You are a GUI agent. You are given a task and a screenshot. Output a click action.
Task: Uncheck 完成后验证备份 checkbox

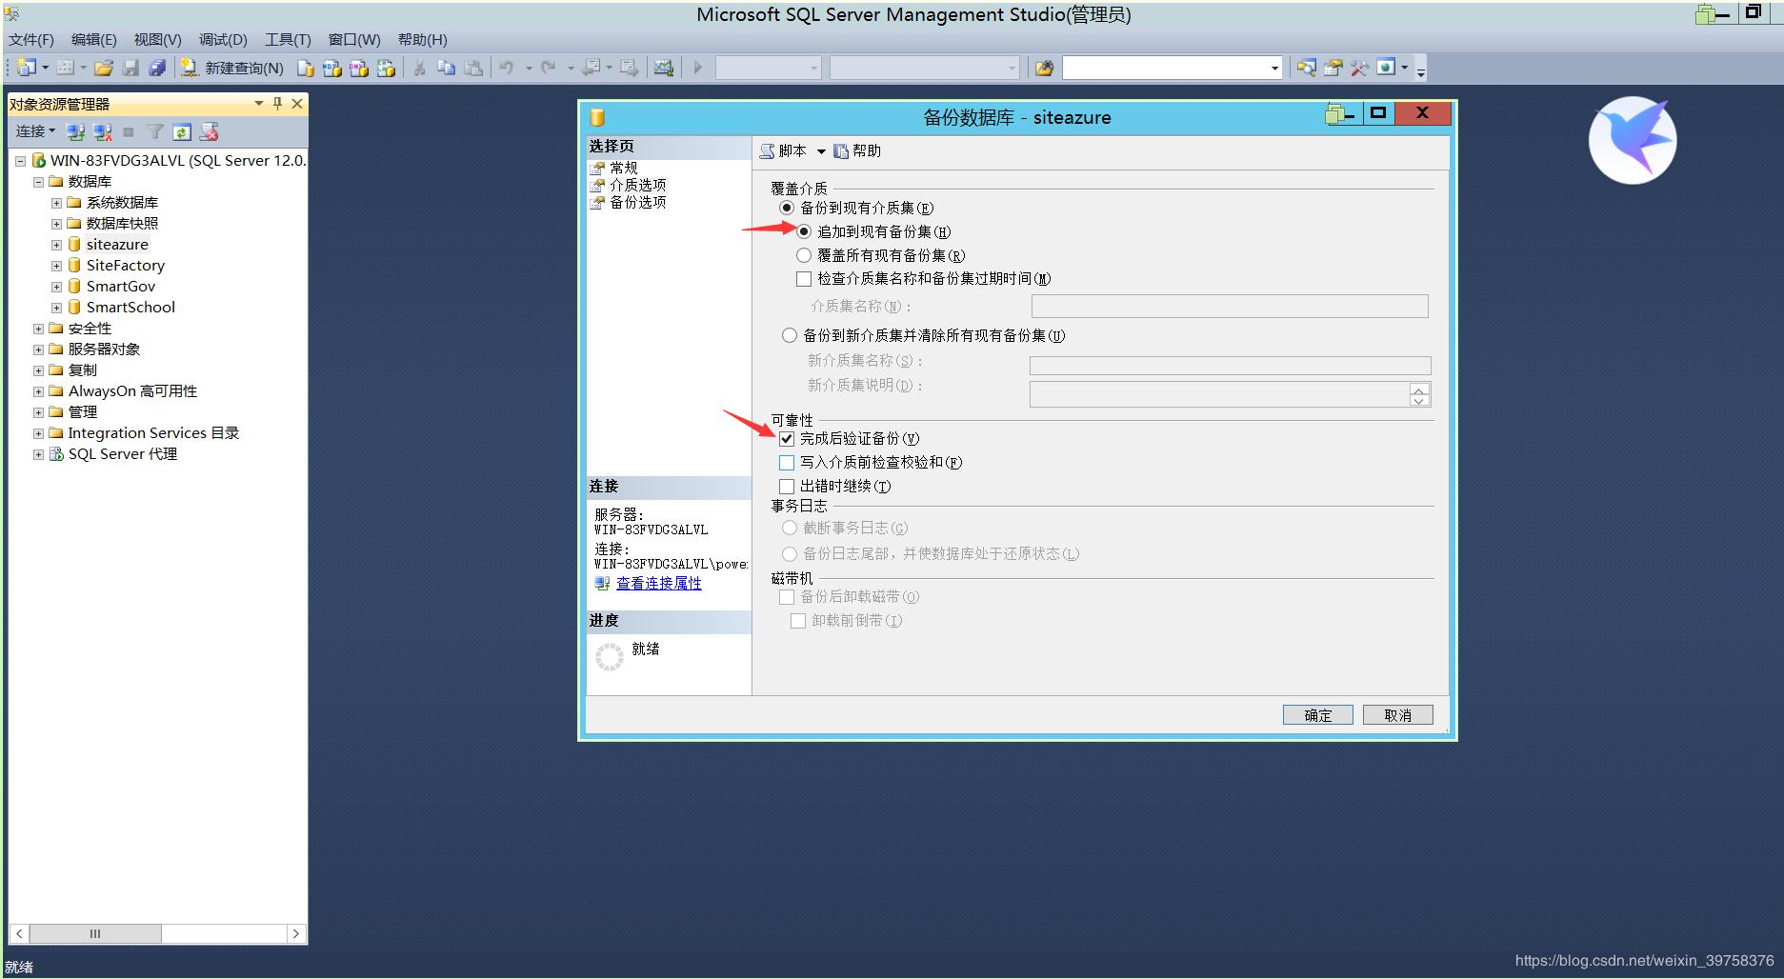(x=787, y=439)
